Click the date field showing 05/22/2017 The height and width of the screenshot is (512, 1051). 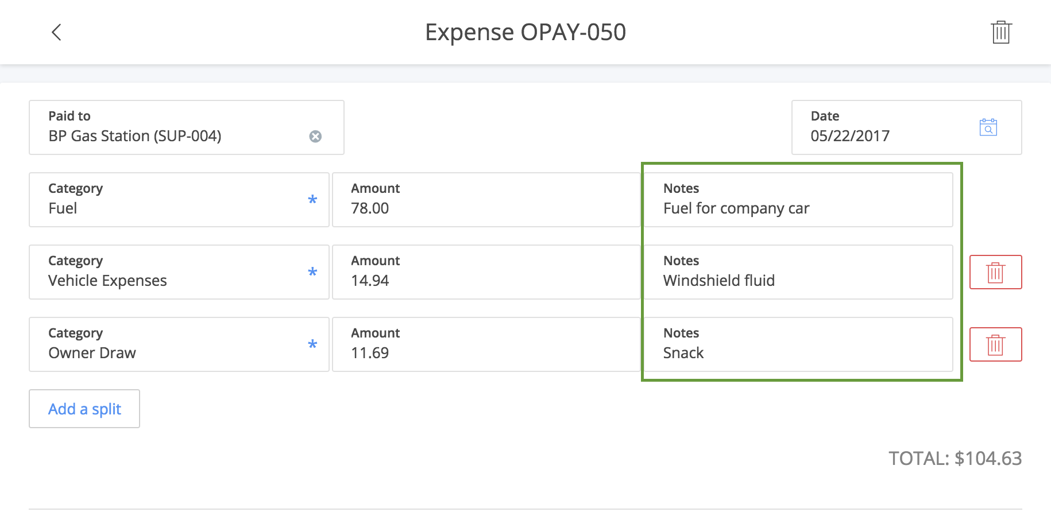pos(907,127)
